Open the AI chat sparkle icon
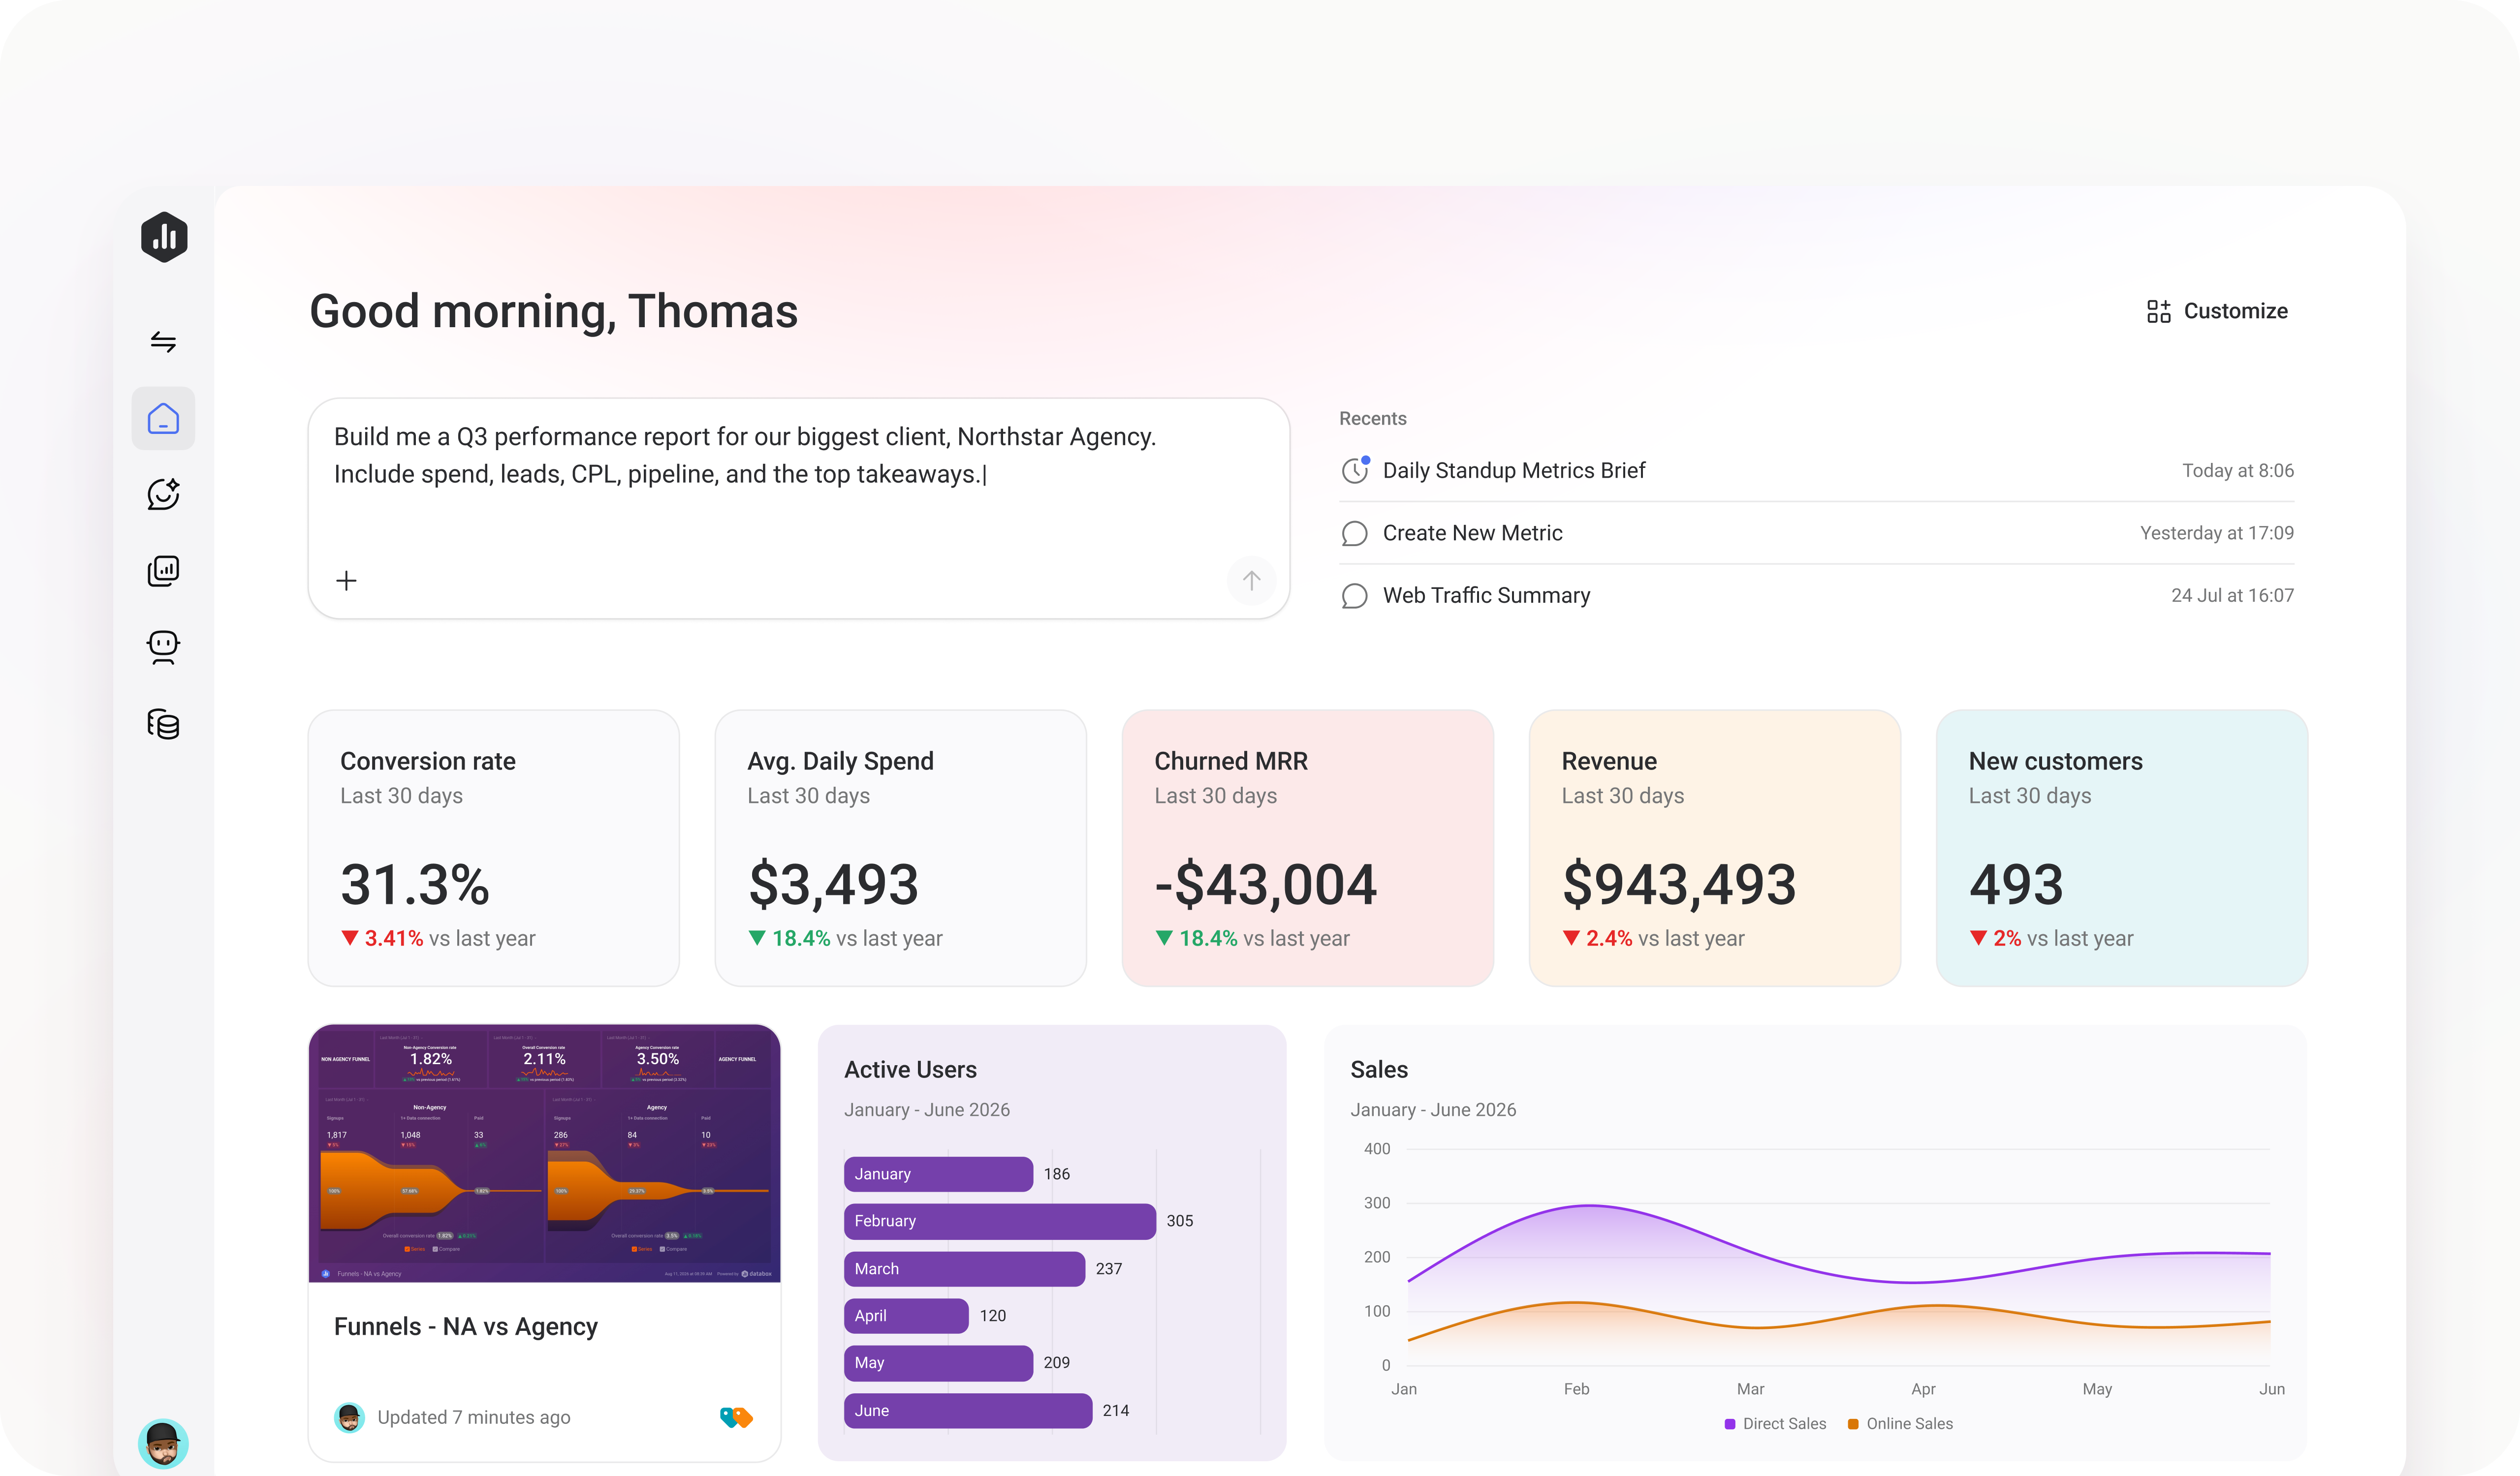 (163, 493)
